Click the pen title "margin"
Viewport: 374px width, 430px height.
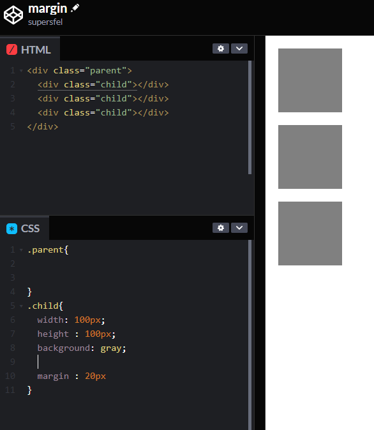(x=47, y=9)
